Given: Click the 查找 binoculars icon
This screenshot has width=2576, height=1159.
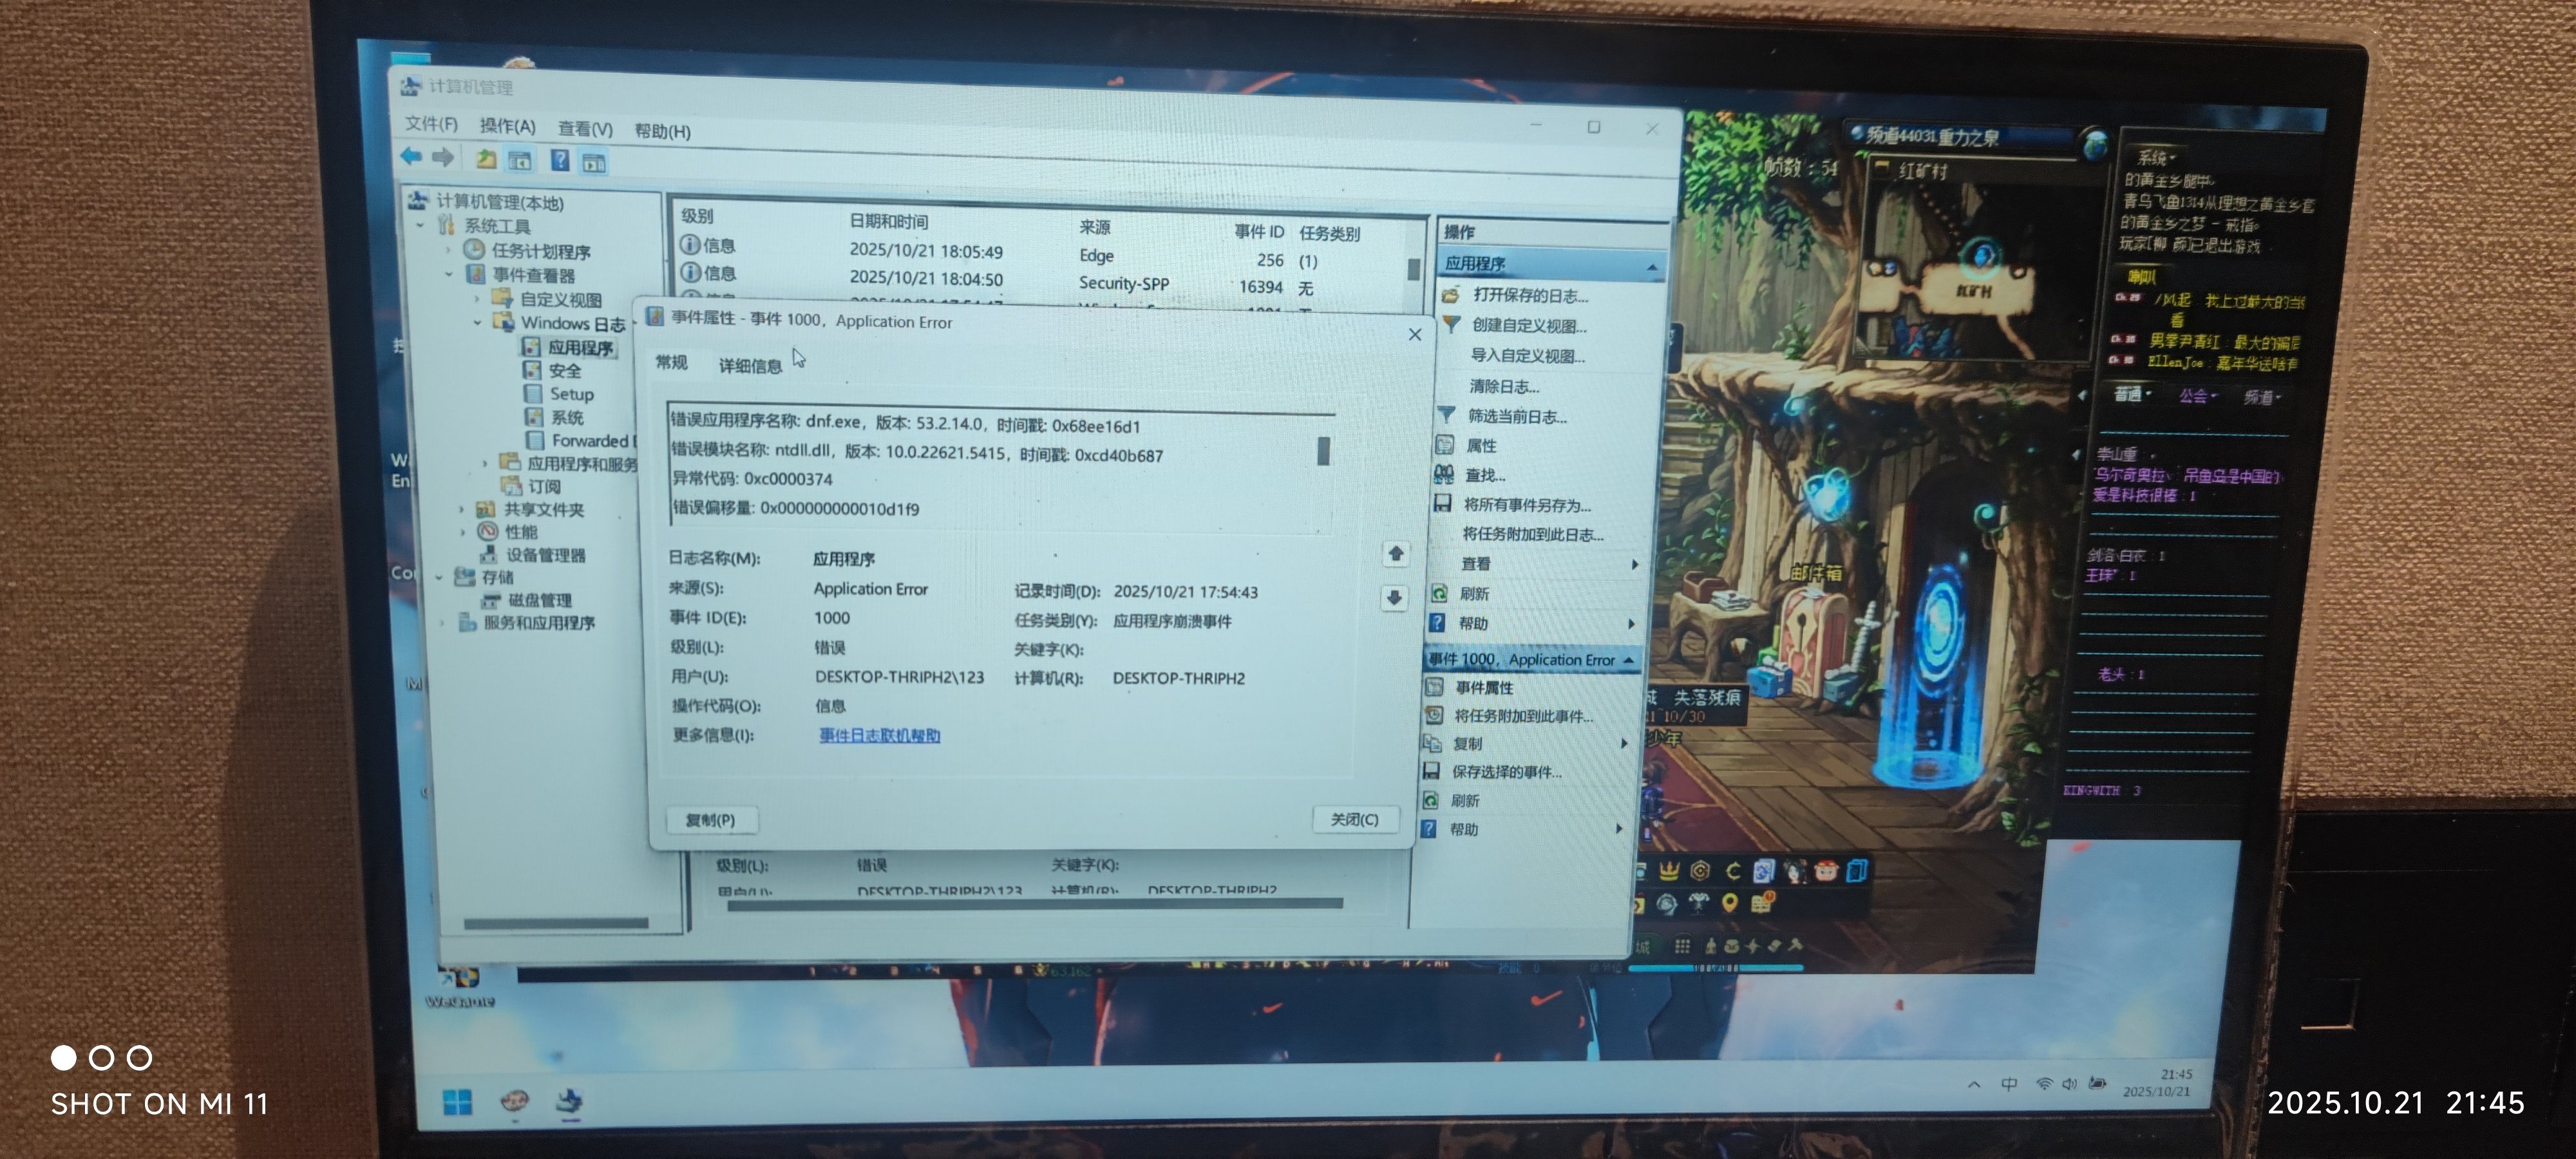Looking at the screenshot, I should click(1444, 474).
